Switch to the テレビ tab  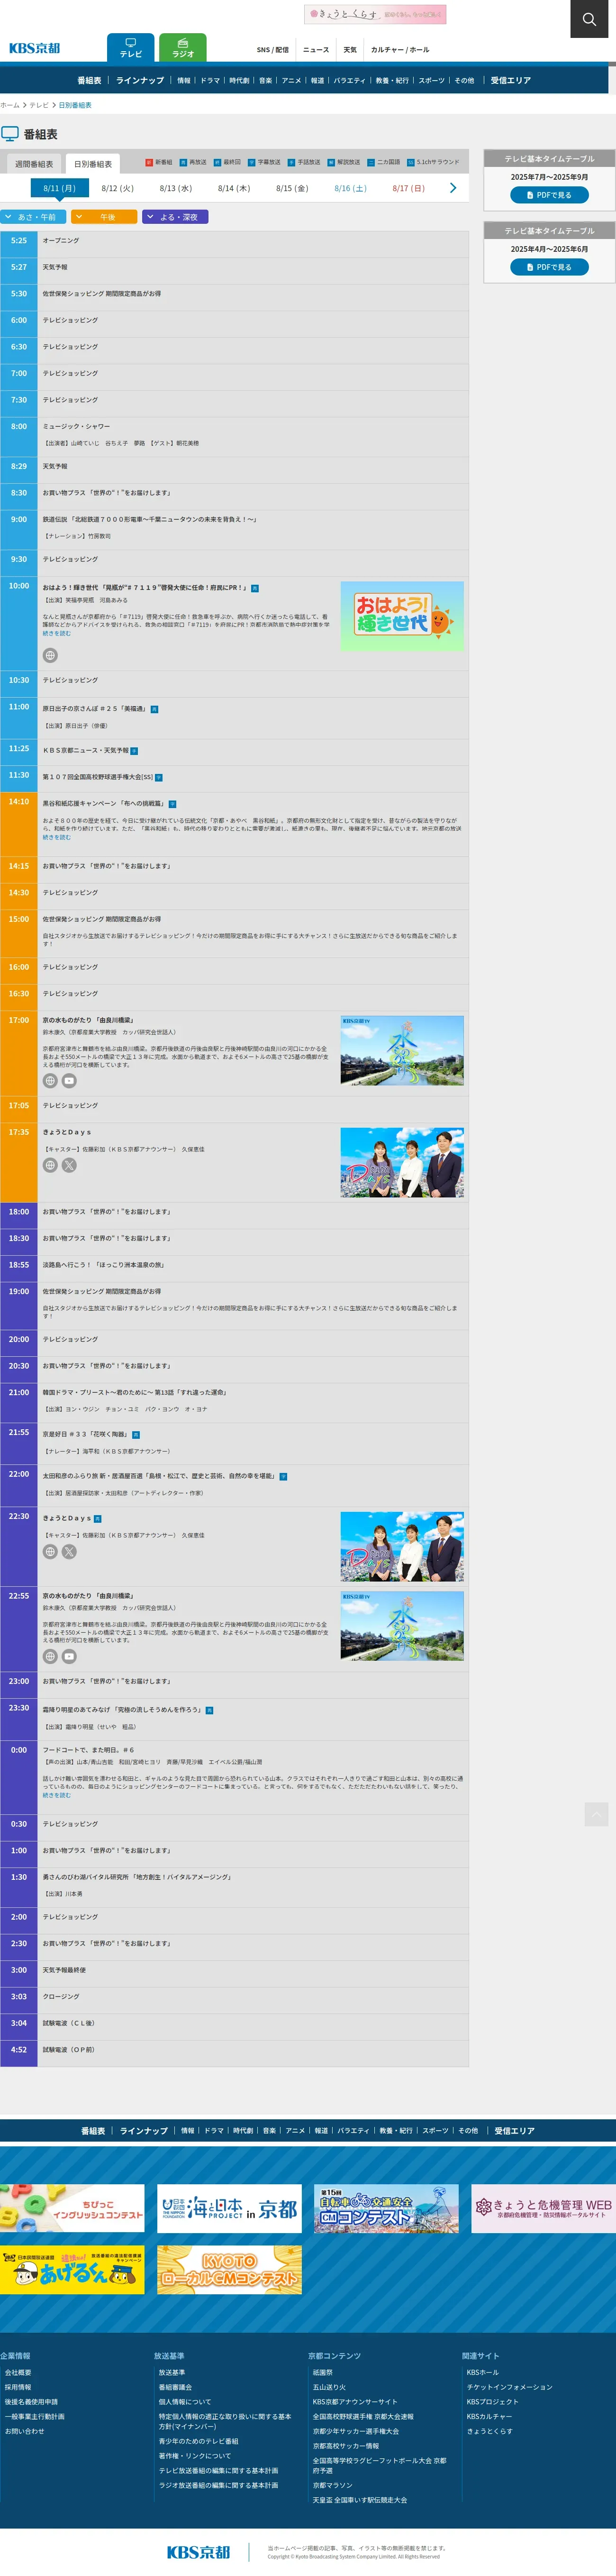131,48
